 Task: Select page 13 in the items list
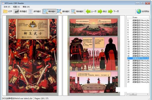click(x=138, y=49)
